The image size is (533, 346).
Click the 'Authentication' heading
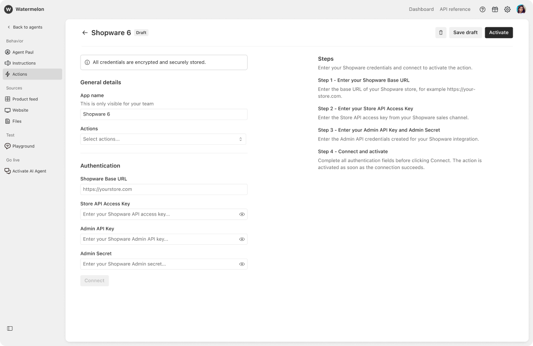click(x=100, y=166)
